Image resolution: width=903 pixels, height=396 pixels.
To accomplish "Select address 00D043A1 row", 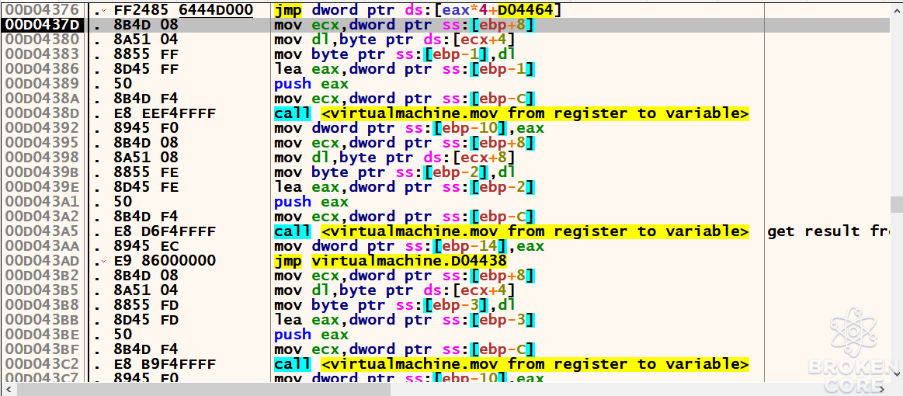I will click(x=43, y=201).
